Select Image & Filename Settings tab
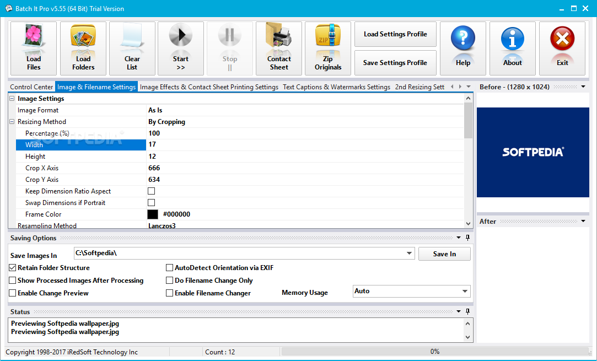 (96, 87)
